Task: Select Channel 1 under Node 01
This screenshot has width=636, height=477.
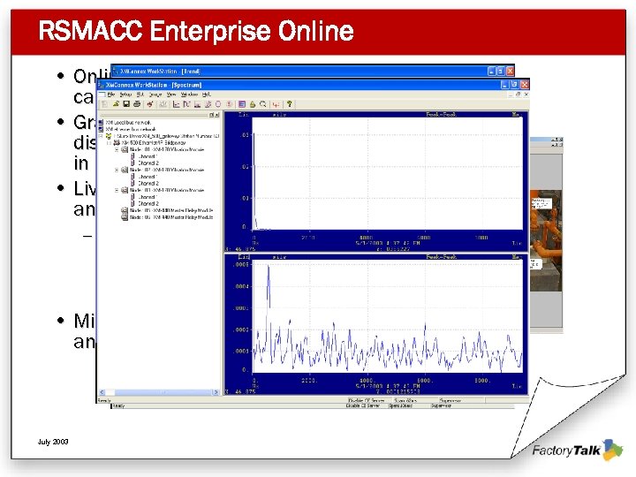Action: coord(148,156)
